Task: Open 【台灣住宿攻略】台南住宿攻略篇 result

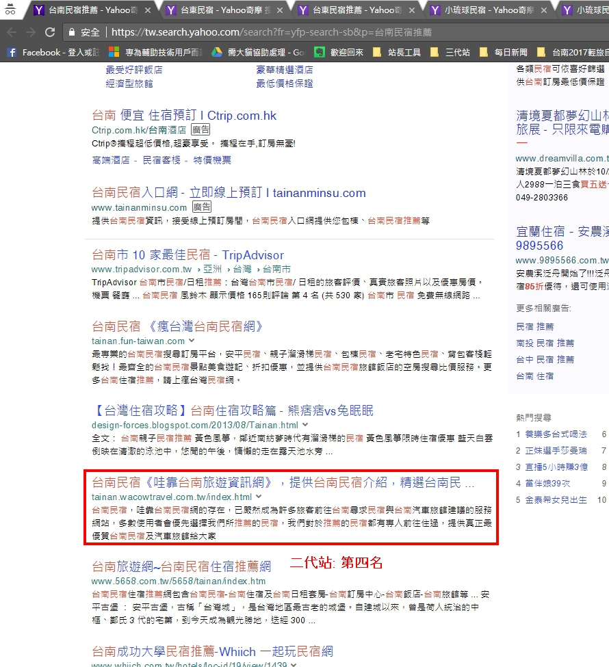Action: pyautogui.click(x=233, y=410)
